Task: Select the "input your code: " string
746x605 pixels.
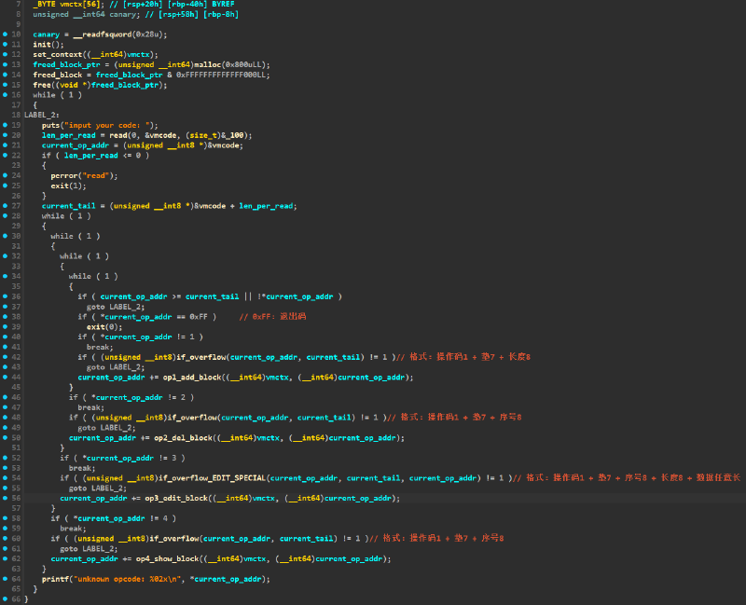Action: (109, 125)
